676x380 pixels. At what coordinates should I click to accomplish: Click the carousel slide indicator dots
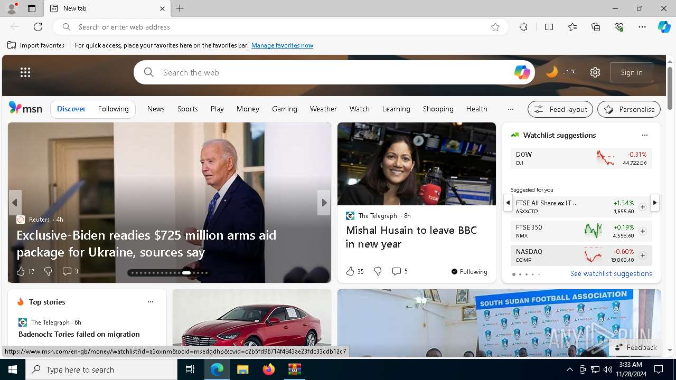pyautogui.click(x=169, y=273)
